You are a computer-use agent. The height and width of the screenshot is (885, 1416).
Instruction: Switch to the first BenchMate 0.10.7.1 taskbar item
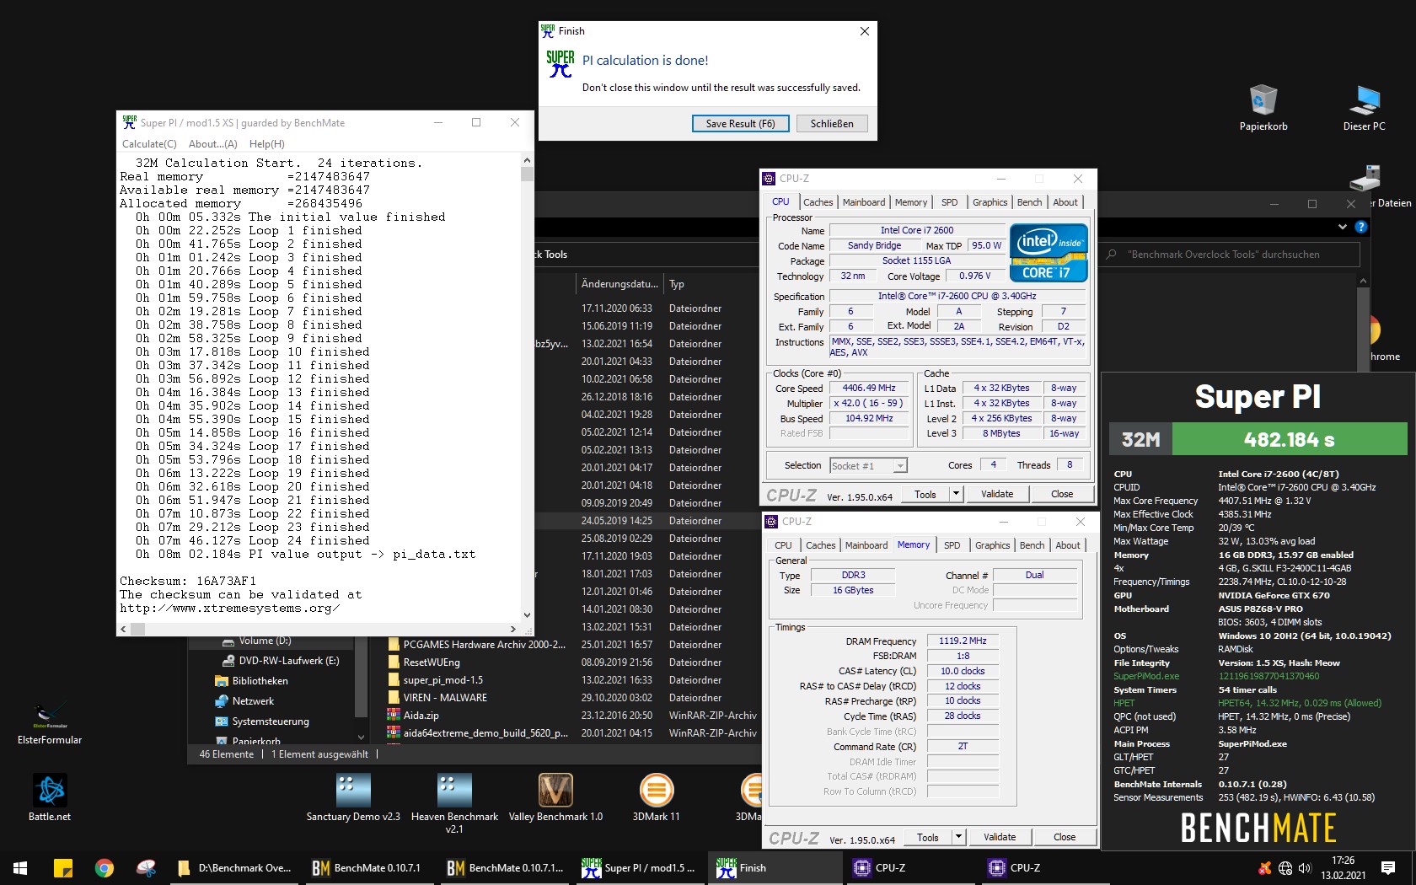(x=367, y=867)
